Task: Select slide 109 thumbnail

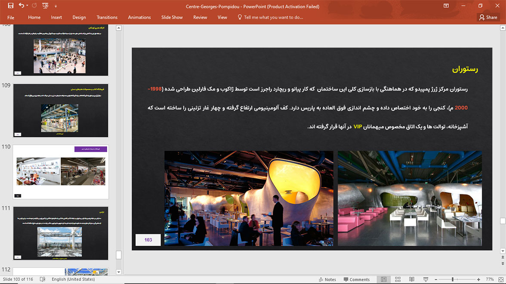Action: [x=61, y=110]
